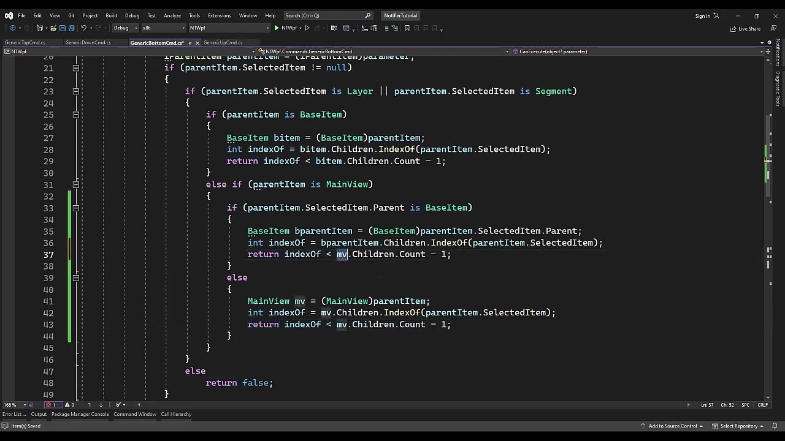Viewport: 785px width, 441px height.
Task: Open the Build menu
Action: click(x=111, y=16)
